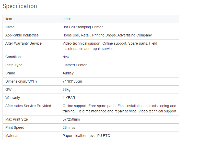The width and height of the screenshot is (200, 143).
Task: Select the 71*63*53cm dimensions value
Action: click(x=72, y=81)
